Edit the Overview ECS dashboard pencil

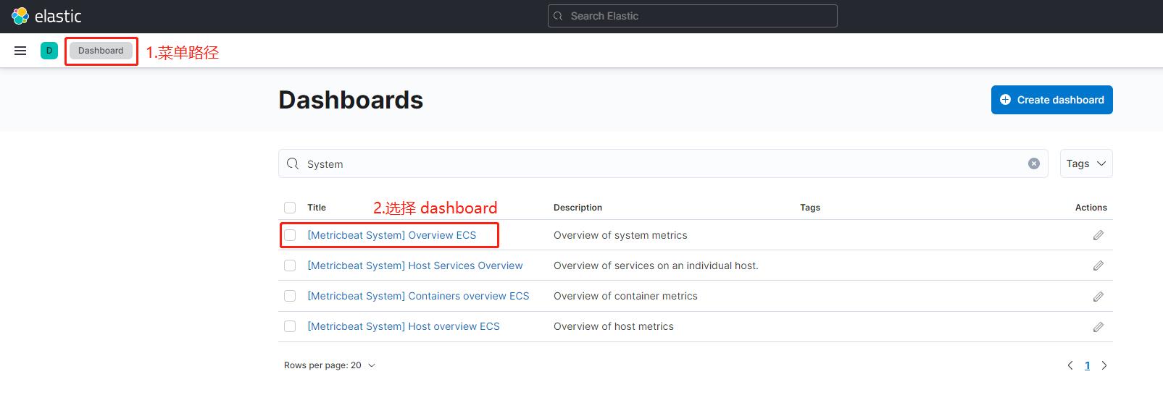(x=1099, y=235)
